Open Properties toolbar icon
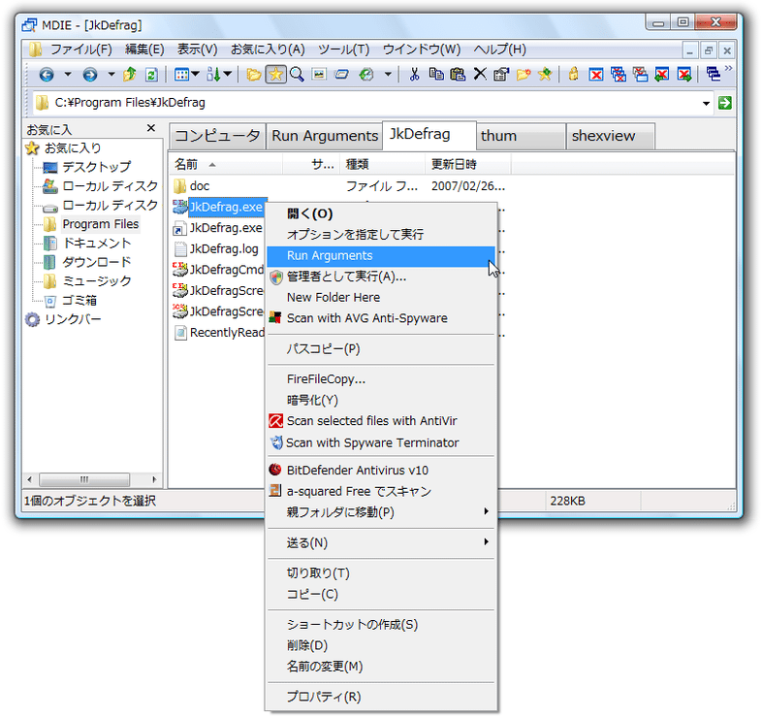This screenshot has width=762, height=718. (501, 75)
